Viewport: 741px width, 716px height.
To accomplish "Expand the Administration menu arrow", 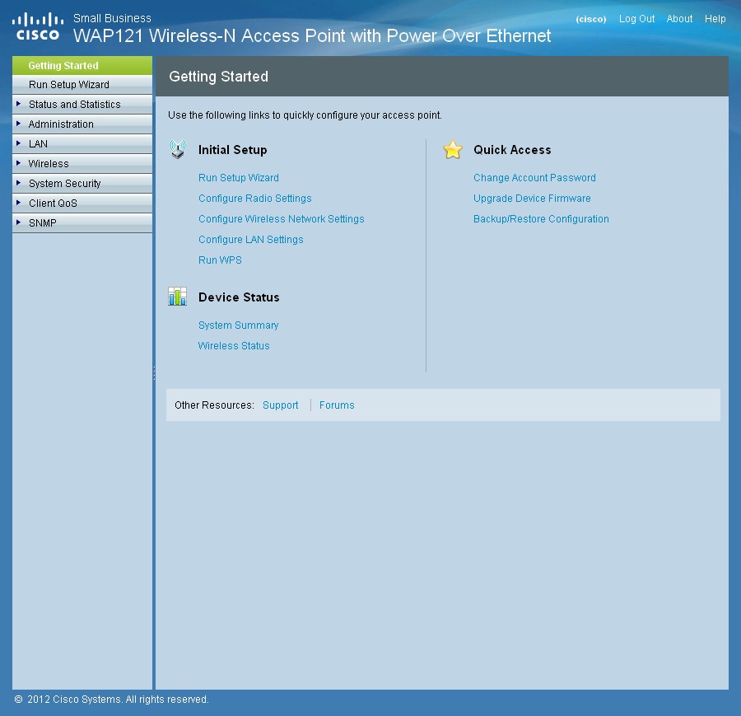I will (18, 124).
